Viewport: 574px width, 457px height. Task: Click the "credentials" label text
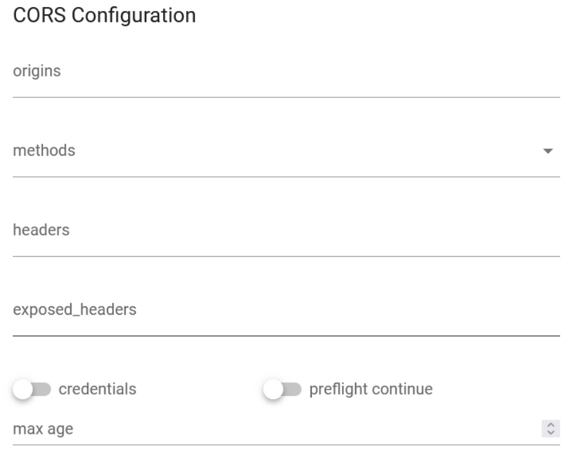(x=97, y=389)
